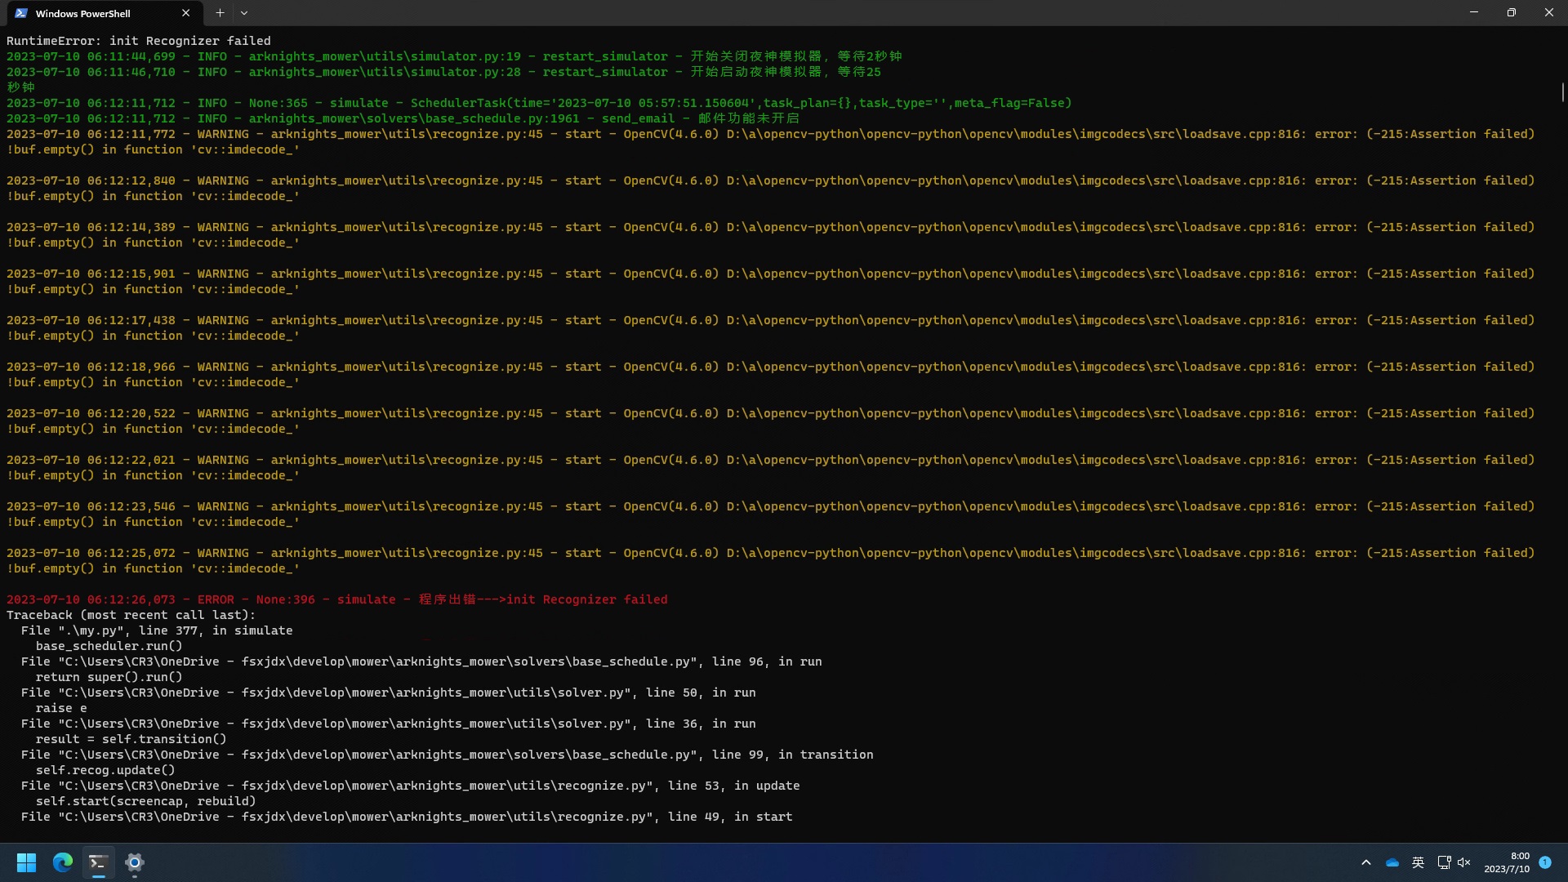Launch Microsoft Edge from the taskbar

click(x=63, y=862)
